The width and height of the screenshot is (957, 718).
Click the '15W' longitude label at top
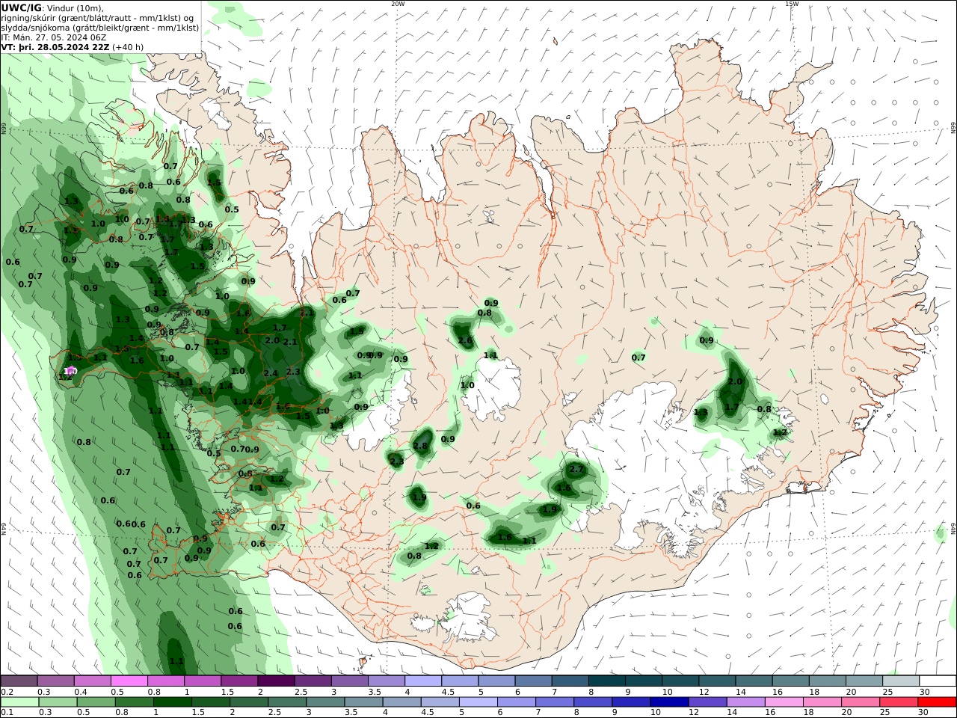[792, 4]
